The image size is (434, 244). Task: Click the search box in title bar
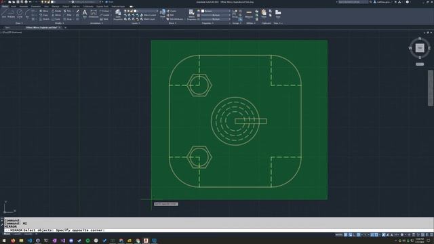[x=353, y=2]
